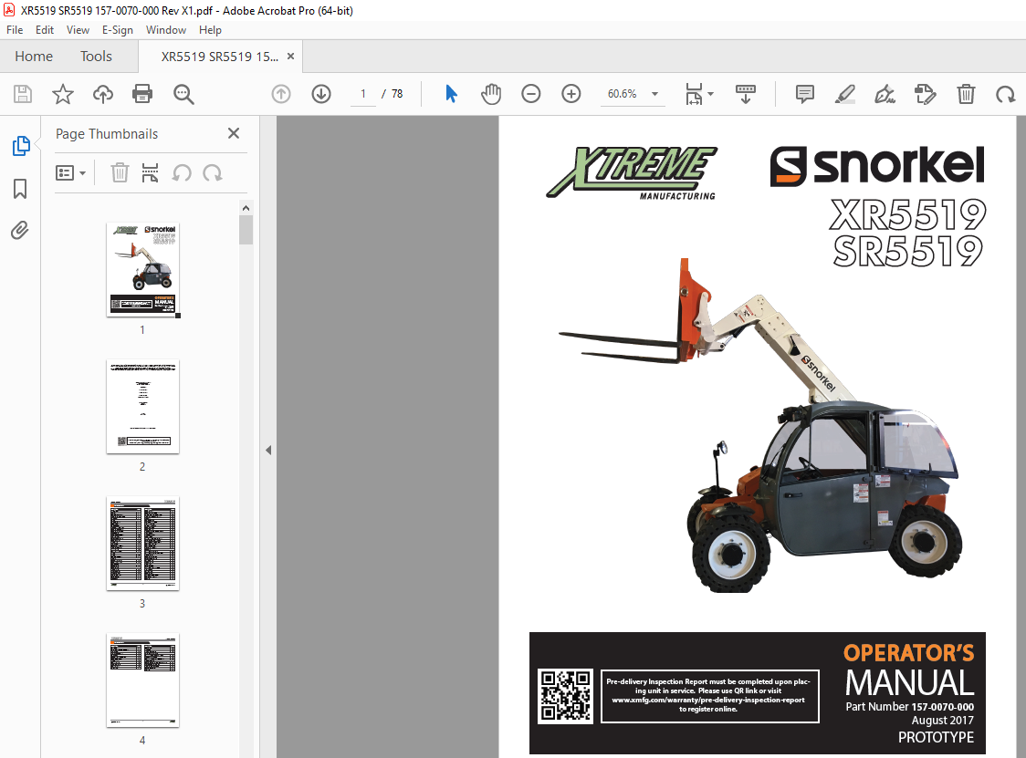Click the edit PDF stamp-pencil icon
The image size is (1026, 758).
pos(926,94)
